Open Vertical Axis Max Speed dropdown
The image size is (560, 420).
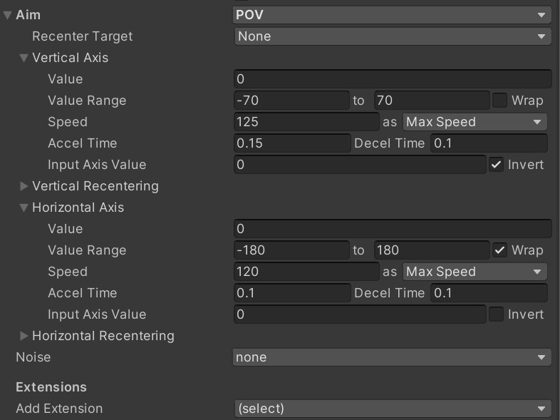coord(475,122)
